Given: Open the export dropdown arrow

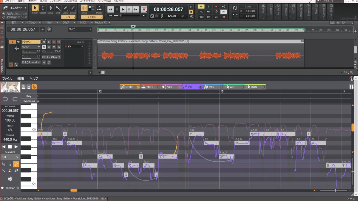Looking at the screenshot, I should click(x=25, y=8).
